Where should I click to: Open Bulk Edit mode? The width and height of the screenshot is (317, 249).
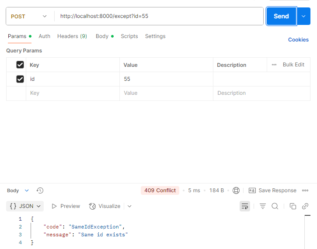coord(293,65)
